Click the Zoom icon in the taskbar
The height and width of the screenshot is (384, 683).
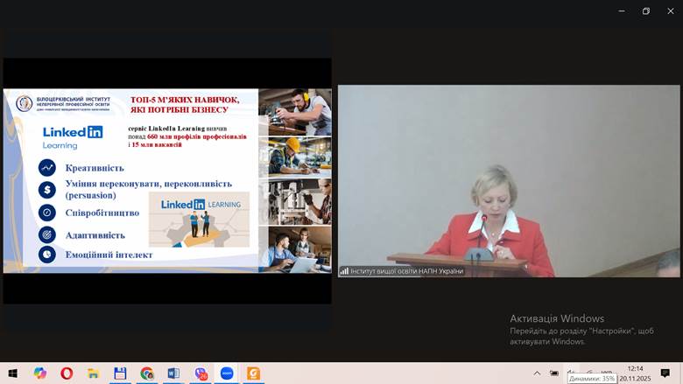click(227, 373)
